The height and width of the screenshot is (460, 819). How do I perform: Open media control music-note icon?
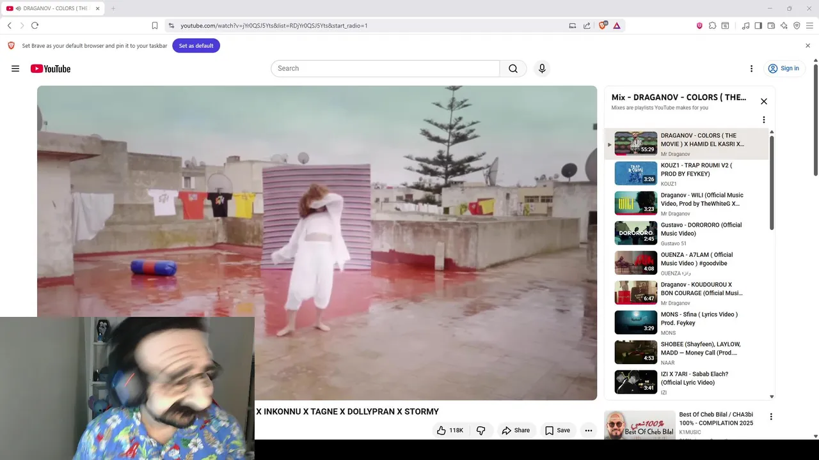pyautogui.click(x=745, y=26)
